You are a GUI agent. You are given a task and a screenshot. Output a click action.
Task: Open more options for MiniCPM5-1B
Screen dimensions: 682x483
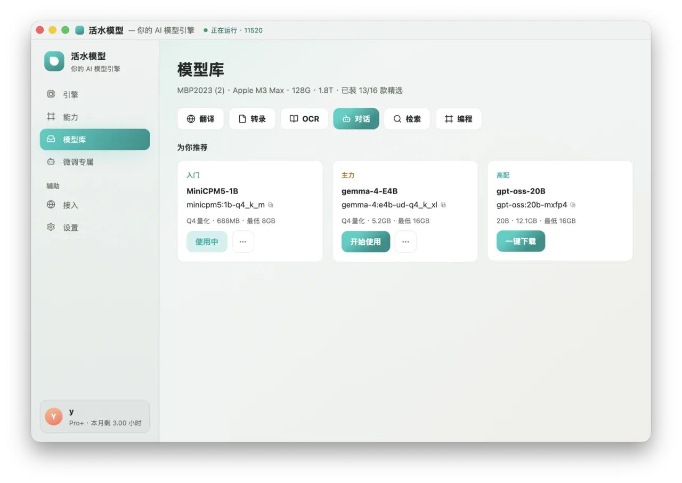pyautogui.click(x=243, y=241)
